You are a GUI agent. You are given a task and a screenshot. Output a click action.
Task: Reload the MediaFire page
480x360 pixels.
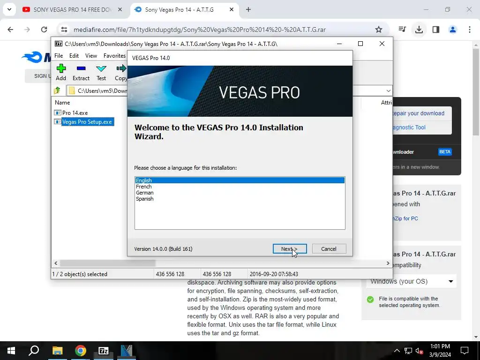[x=44, y=30]
